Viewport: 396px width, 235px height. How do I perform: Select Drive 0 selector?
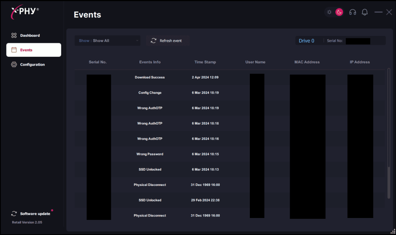(x=306, y=41)
